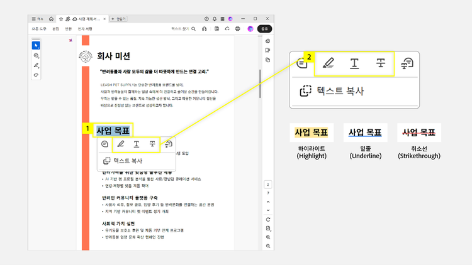The width and height of the screenshot is (472, 265).
Task: Open the bookmarks panel icon
Action: coord(268,50)
